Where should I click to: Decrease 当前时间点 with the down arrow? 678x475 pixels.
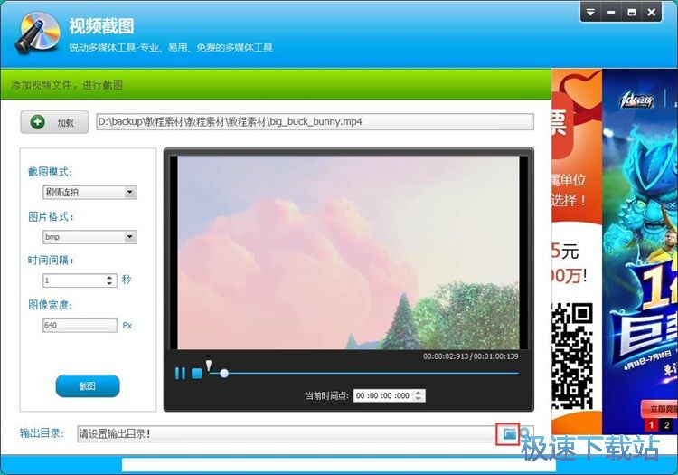[419, 398]
